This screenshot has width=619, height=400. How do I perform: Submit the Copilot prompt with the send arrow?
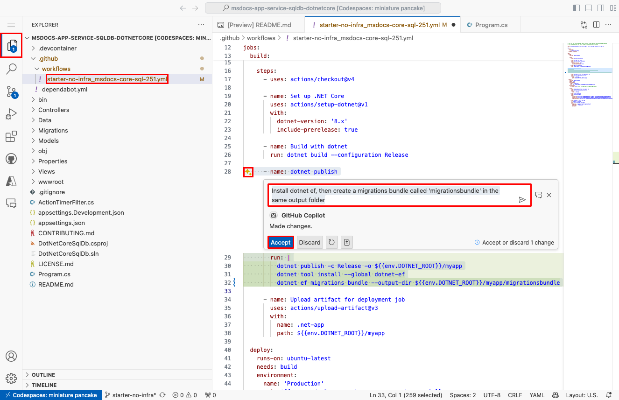click(x=522, y=199)
